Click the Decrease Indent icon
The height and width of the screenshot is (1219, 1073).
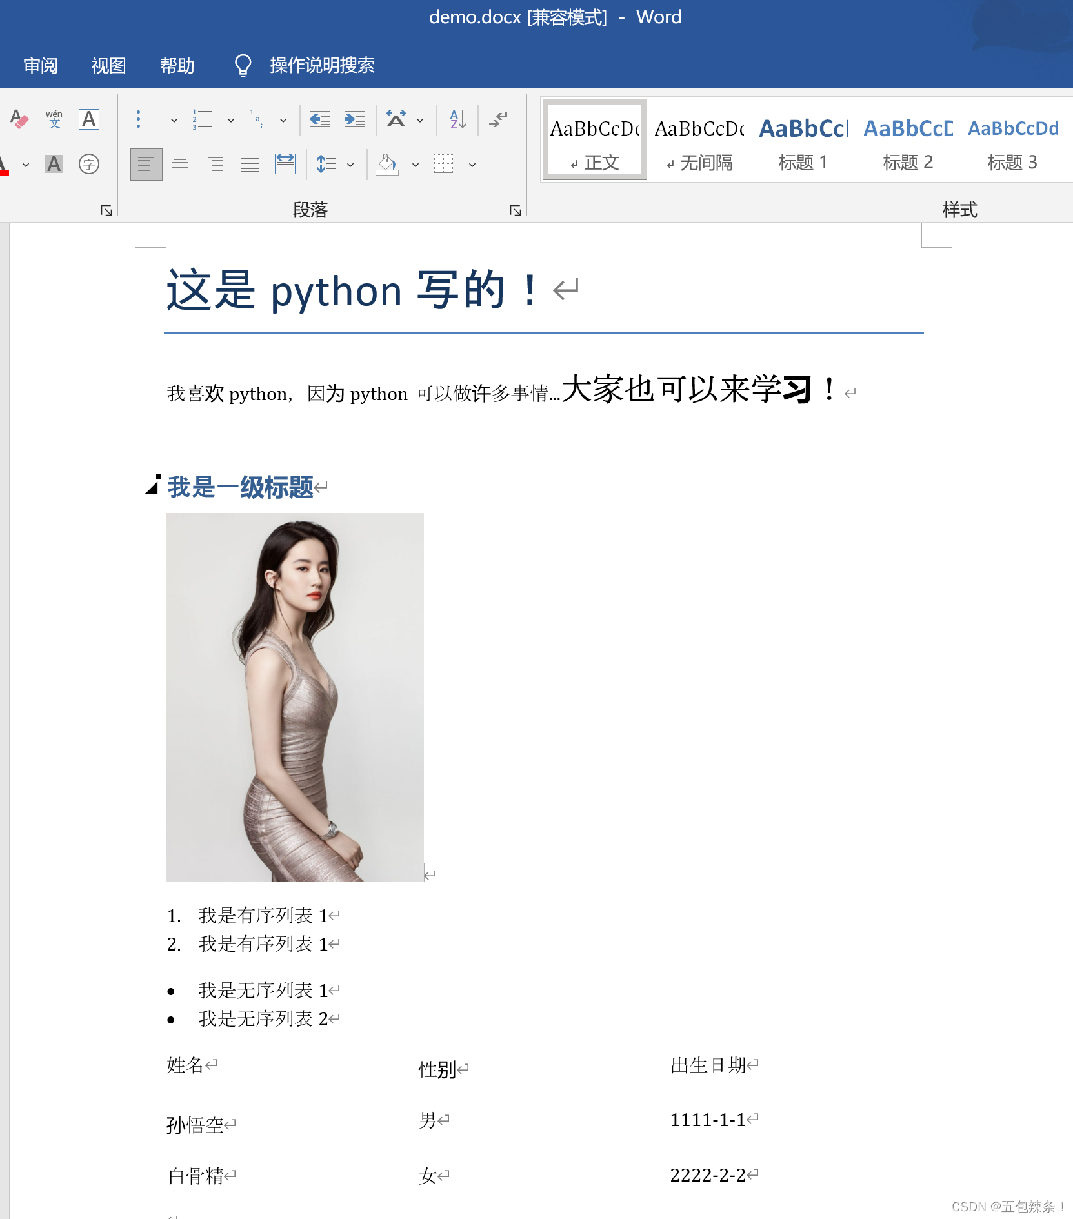point(319,119)
